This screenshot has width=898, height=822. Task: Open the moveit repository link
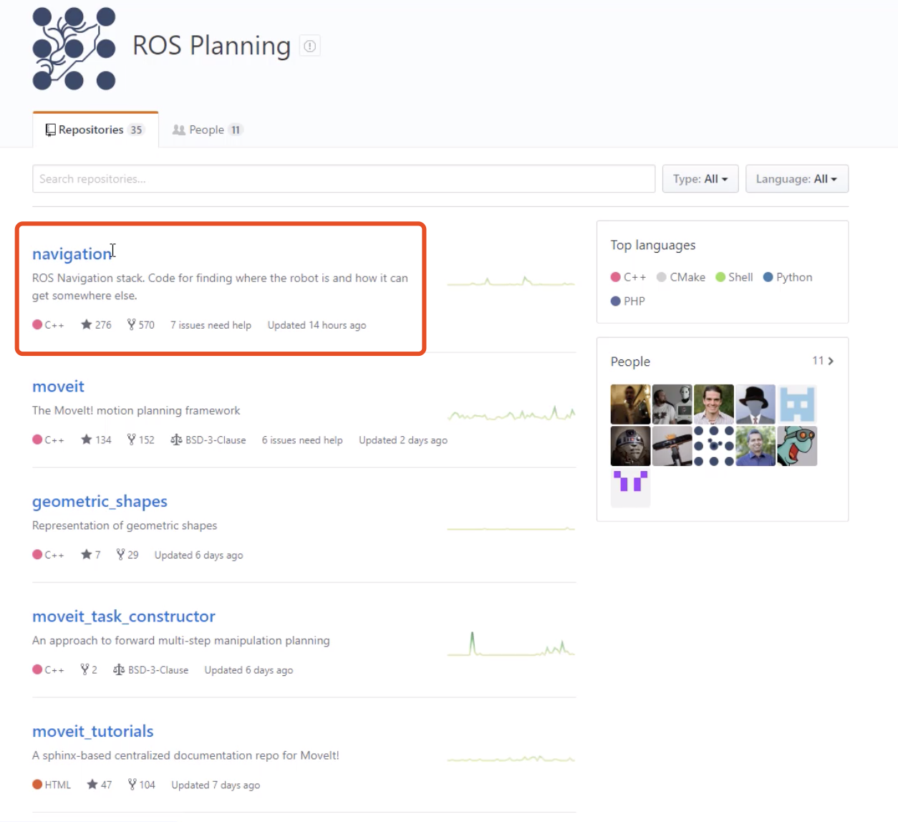[58, 387]
